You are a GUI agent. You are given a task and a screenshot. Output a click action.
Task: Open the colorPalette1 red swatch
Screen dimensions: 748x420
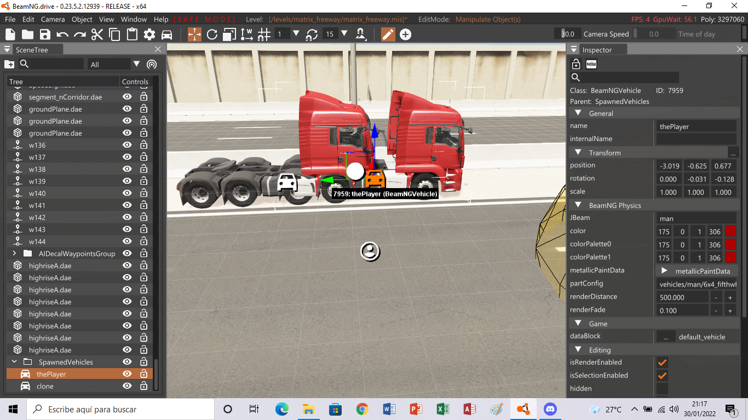[730, 258]
